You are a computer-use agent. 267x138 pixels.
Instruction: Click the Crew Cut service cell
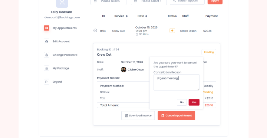pos(118,31)
